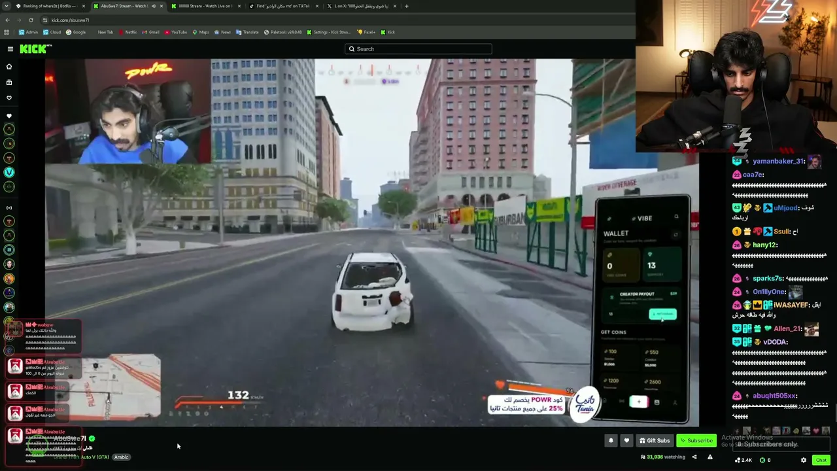
Task: Click the Kick search box
Action: tap(418, 49)
